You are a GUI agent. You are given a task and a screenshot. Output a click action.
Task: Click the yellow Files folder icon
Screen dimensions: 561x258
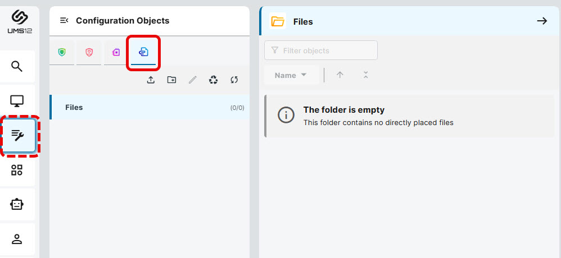pos(278,21)
